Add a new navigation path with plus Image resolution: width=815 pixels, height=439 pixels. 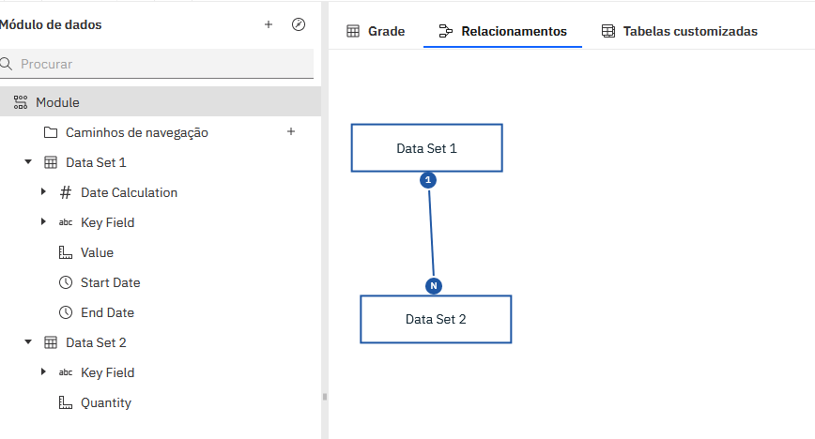(x=291, y=131)
